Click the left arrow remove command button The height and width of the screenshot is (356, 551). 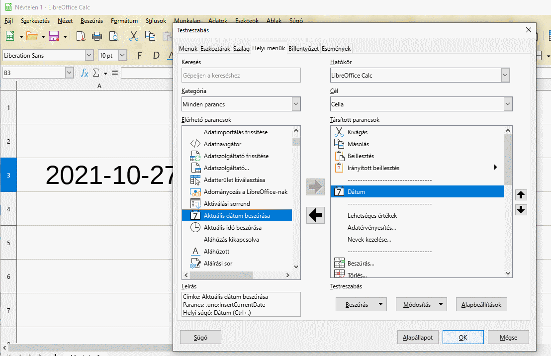(315, 215)
